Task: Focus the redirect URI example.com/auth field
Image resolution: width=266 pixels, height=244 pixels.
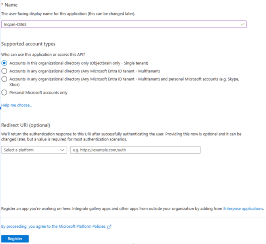Action: 135,150
